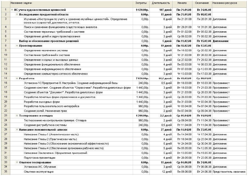Click resource 'Дипломник' in row 34
This screenshot has width=248, height=176.
point(220,167)
